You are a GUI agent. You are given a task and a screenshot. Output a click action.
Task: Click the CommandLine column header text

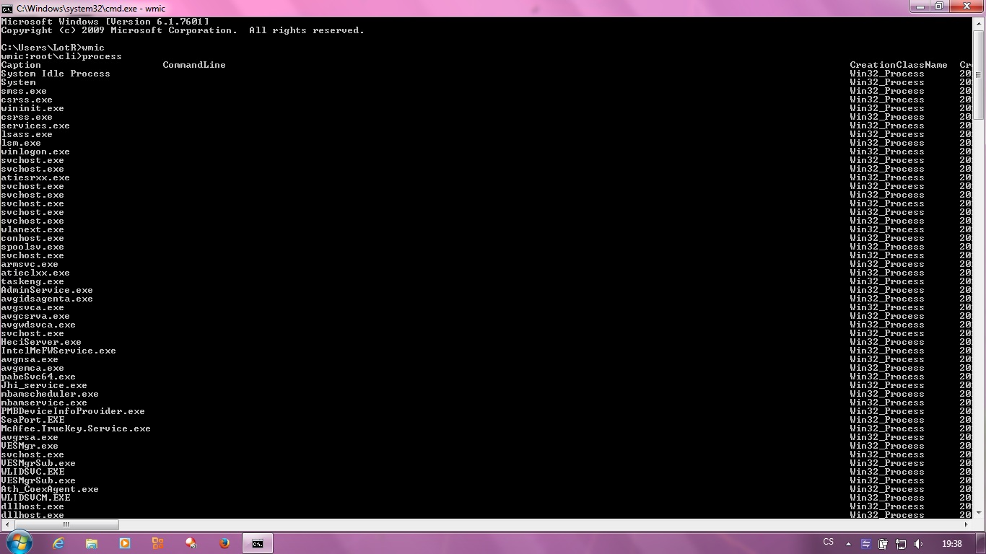coord(194,65)
